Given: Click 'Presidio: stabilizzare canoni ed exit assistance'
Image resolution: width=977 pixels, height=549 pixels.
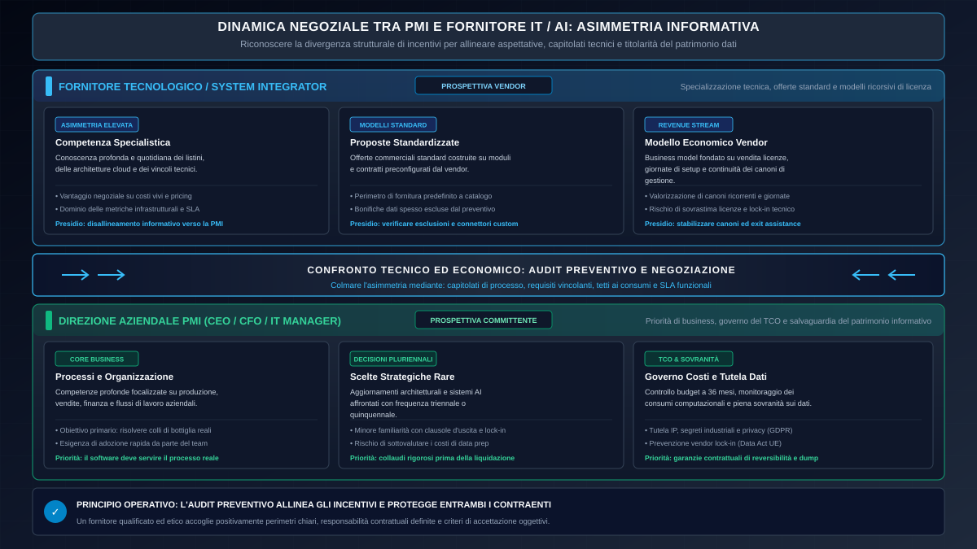Looking at the screenshot, I should (723, 224).
